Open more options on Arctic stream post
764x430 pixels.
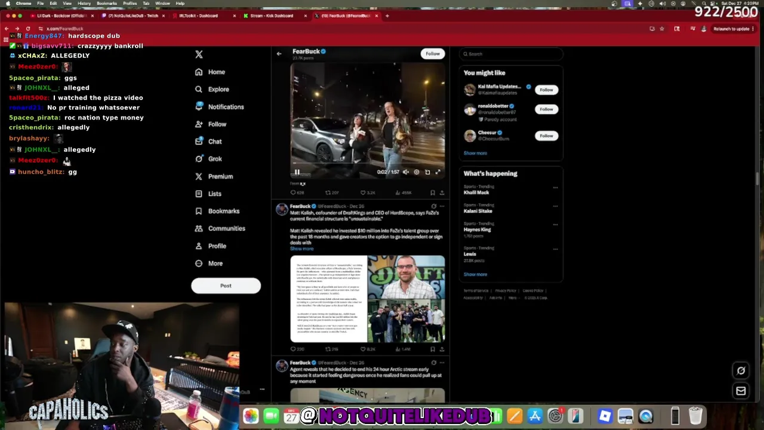tap(442, 363)
